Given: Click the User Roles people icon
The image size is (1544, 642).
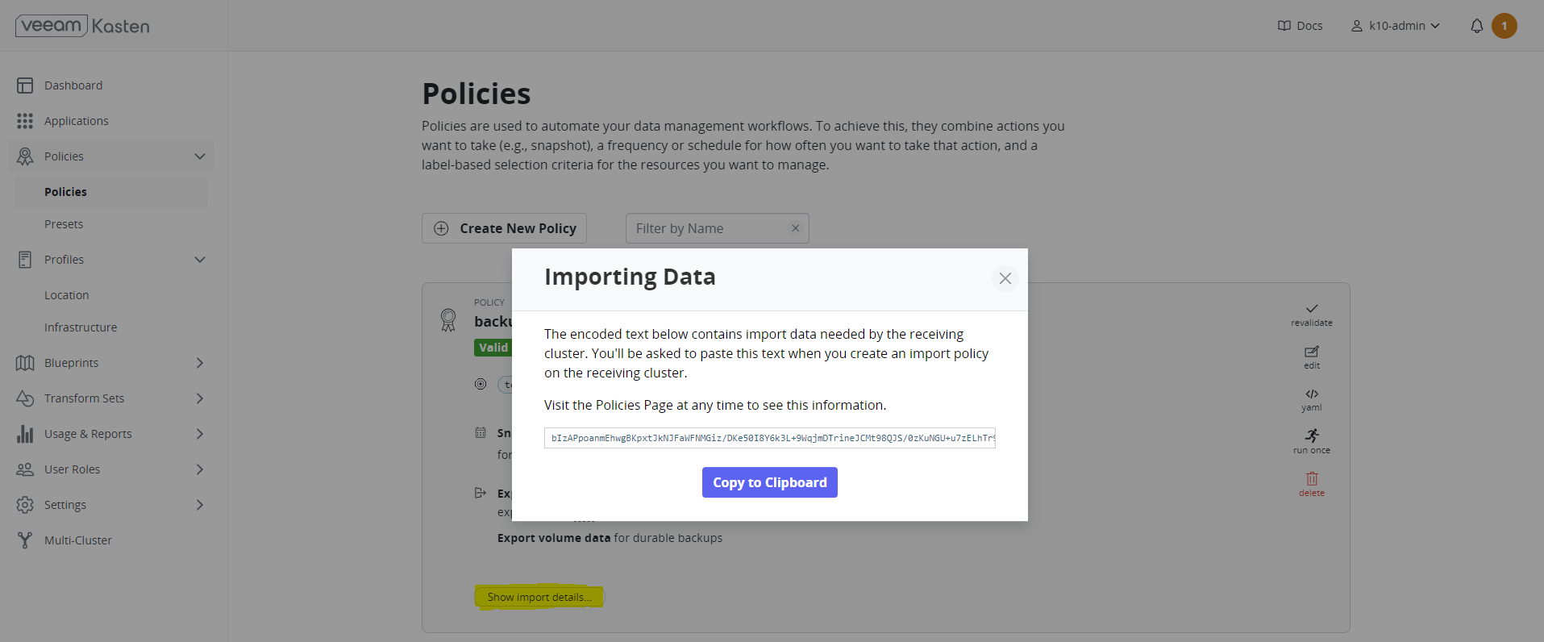Looking at the screenshot, I should (25, 469).
